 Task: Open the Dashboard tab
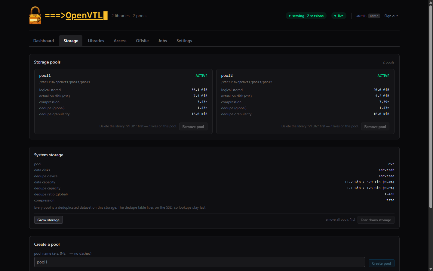pos(44,41)
